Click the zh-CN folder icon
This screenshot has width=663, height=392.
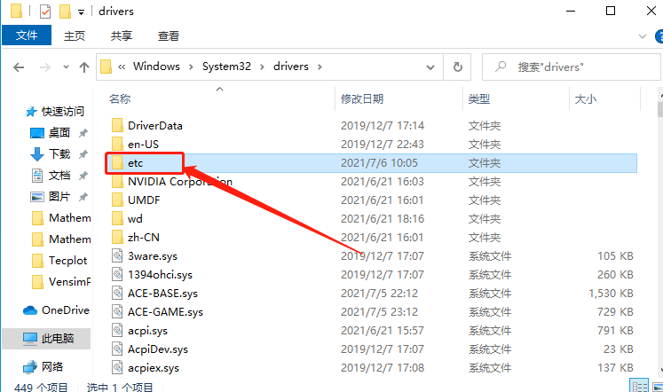pos(117,237)
